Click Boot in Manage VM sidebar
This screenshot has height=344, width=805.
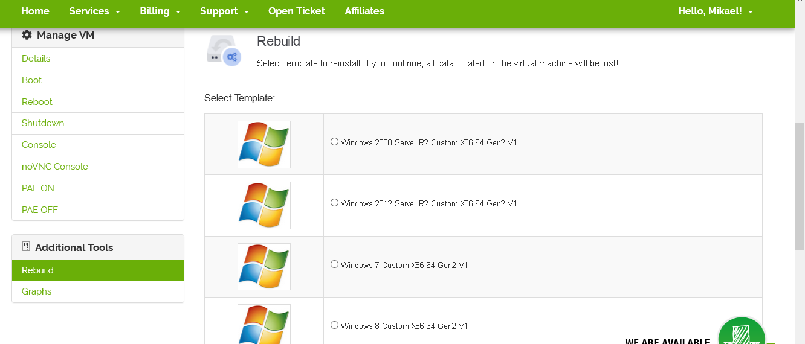pyautogui.click(x=98, y=80)
